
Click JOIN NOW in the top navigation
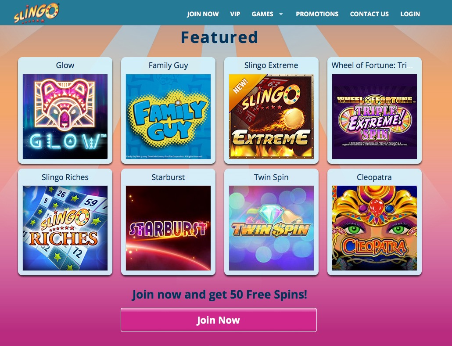[203, 14]
